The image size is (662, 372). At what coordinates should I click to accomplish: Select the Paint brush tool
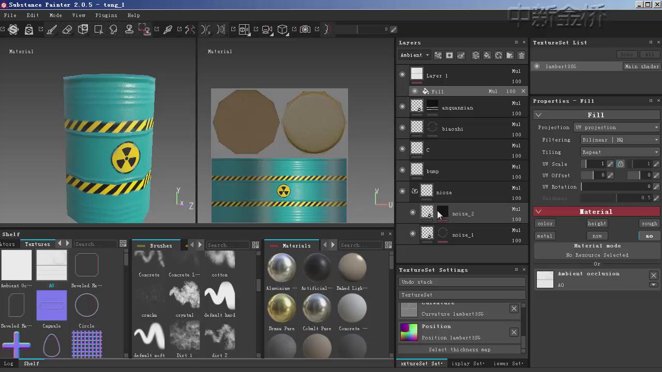pyautogui.click(x=52, y=29)
